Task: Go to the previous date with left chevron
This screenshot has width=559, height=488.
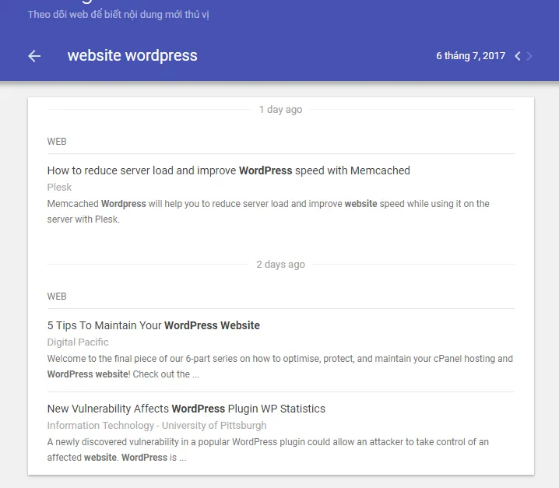Action: point(518,56)
